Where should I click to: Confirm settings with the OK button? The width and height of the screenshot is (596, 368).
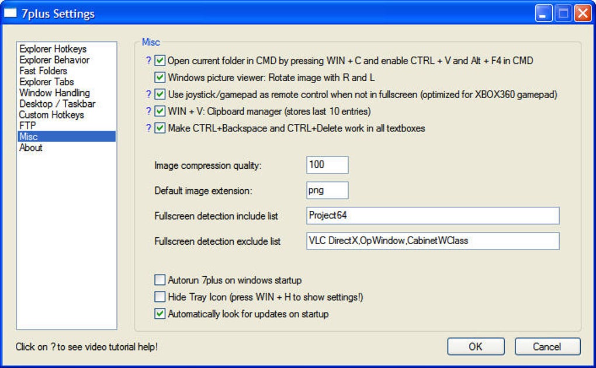tap(476, 347)
